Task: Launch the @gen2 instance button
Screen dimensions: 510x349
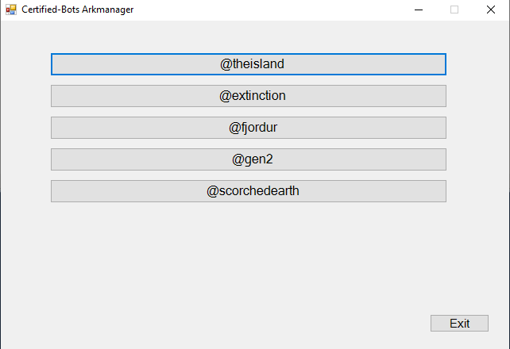Action: click(x=249, y=159)
